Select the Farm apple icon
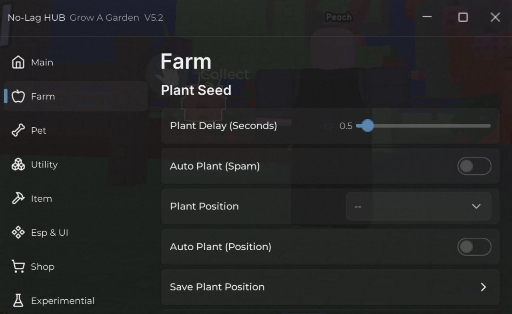512x314 pixels. pyautogui.click(x=18, y=97)
